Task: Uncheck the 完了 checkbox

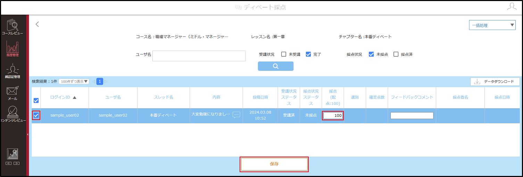Action: 308,54
